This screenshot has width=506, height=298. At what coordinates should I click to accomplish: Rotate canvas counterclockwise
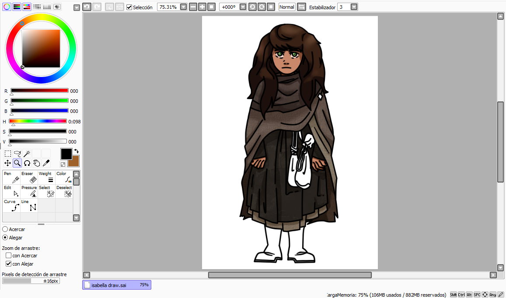(x=253, y=7)
